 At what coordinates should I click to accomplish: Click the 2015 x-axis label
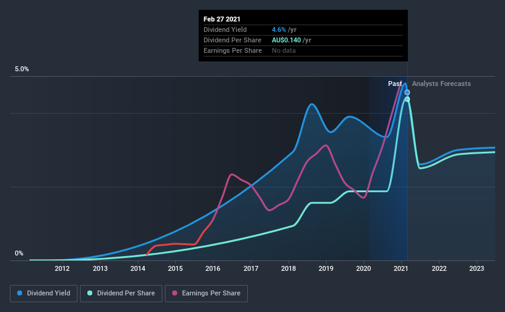pyautogui.click(x=175, y=268)
